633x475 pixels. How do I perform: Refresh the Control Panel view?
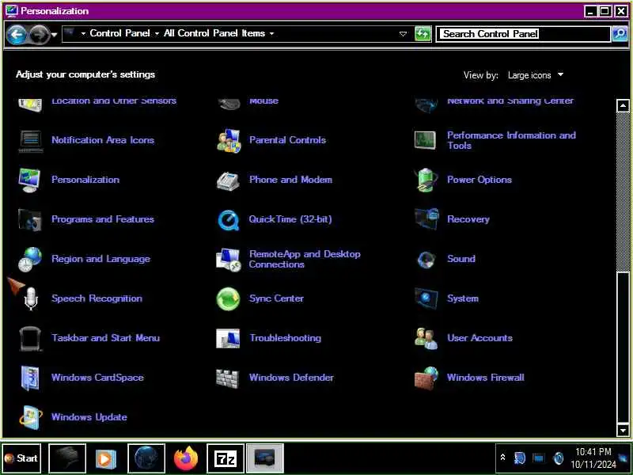[423, 34]
